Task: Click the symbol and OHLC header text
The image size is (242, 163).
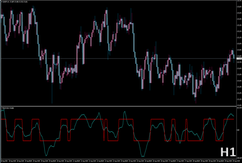Action: [x=15, y=2]
